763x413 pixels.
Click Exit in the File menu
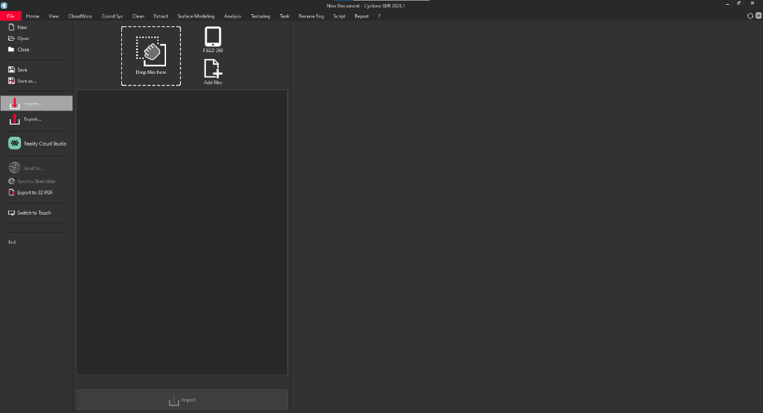coord(12,242)
